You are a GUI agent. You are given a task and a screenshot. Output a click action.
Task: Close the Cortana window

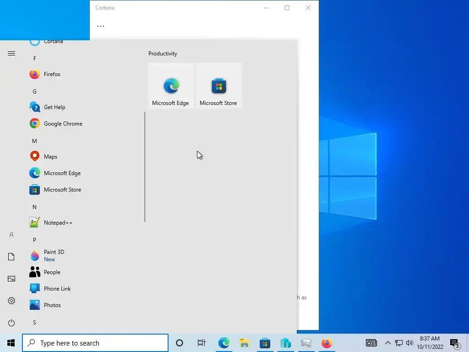pos(308,8)
